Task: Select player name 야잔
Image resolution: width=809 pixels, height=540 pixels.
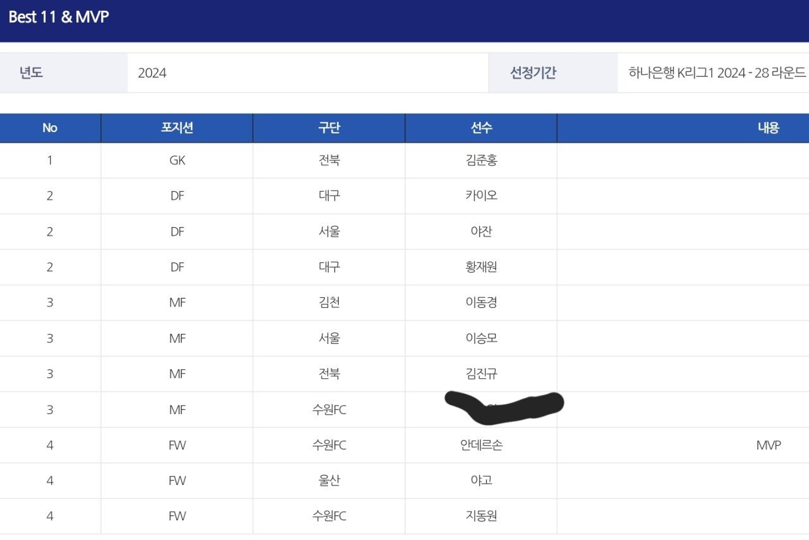Action: pyautogui.click(x=481, y=231)
